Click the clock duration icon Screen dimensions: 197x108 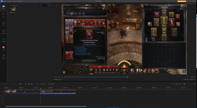pos(37,84)
